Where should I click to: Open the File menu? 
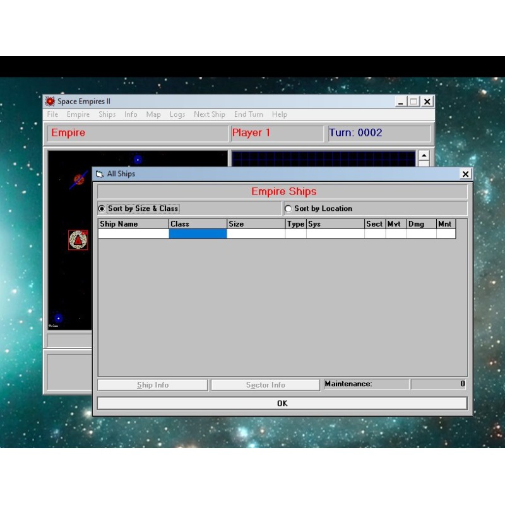coord(52,115)
